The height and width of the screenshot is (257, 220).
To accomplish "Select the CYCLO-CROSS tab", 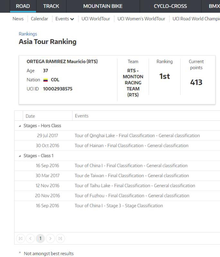I will 170,6.
